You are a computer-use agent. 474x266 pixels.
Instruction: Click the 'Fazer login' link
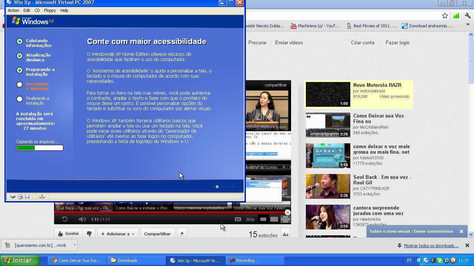[x=397, y=42]
